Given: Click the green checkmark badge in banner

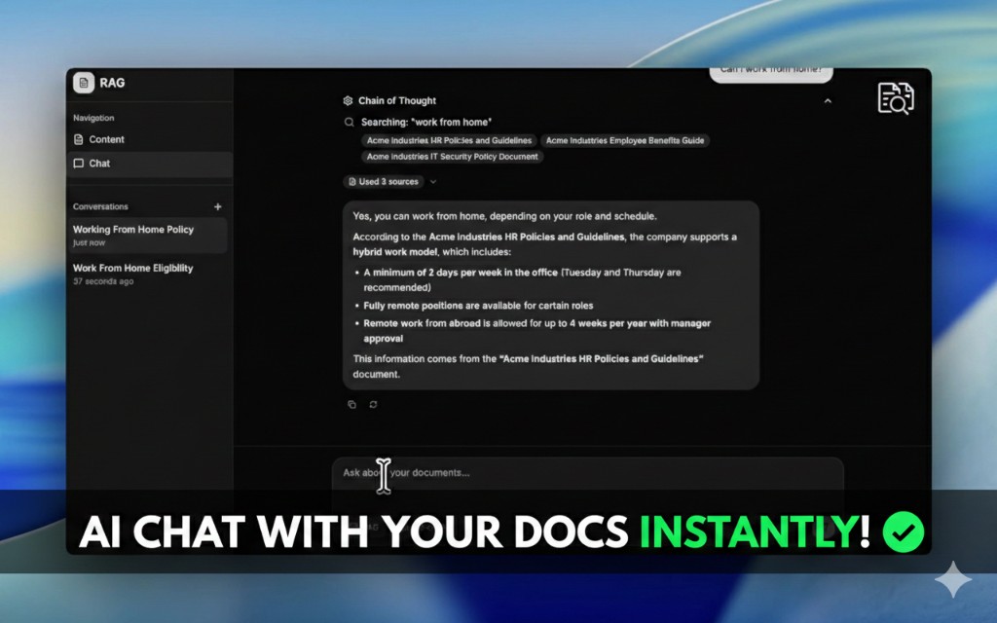Looking at the screenshot, I should [x=903, y=531].
